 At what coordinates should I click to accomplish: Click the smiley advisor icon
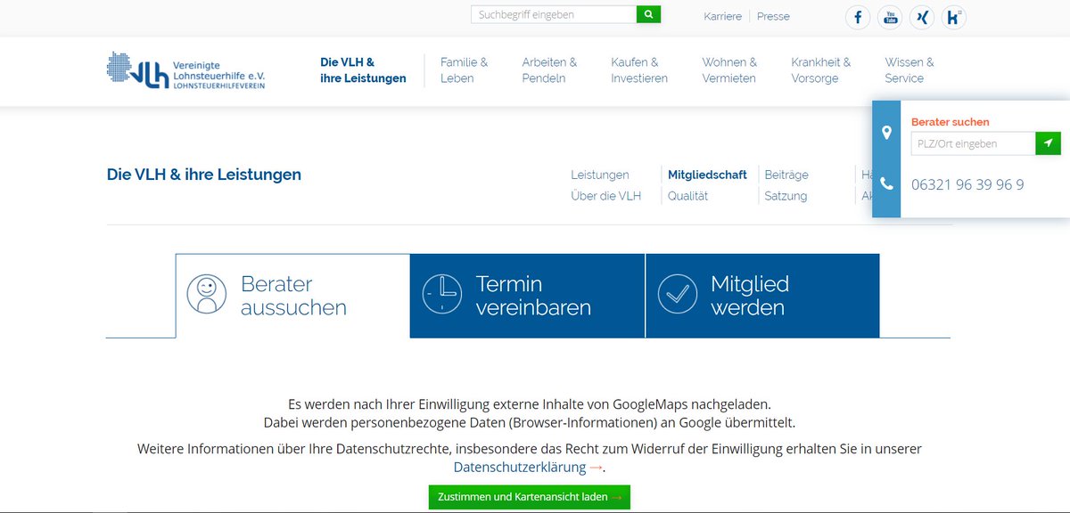(207, 294)
